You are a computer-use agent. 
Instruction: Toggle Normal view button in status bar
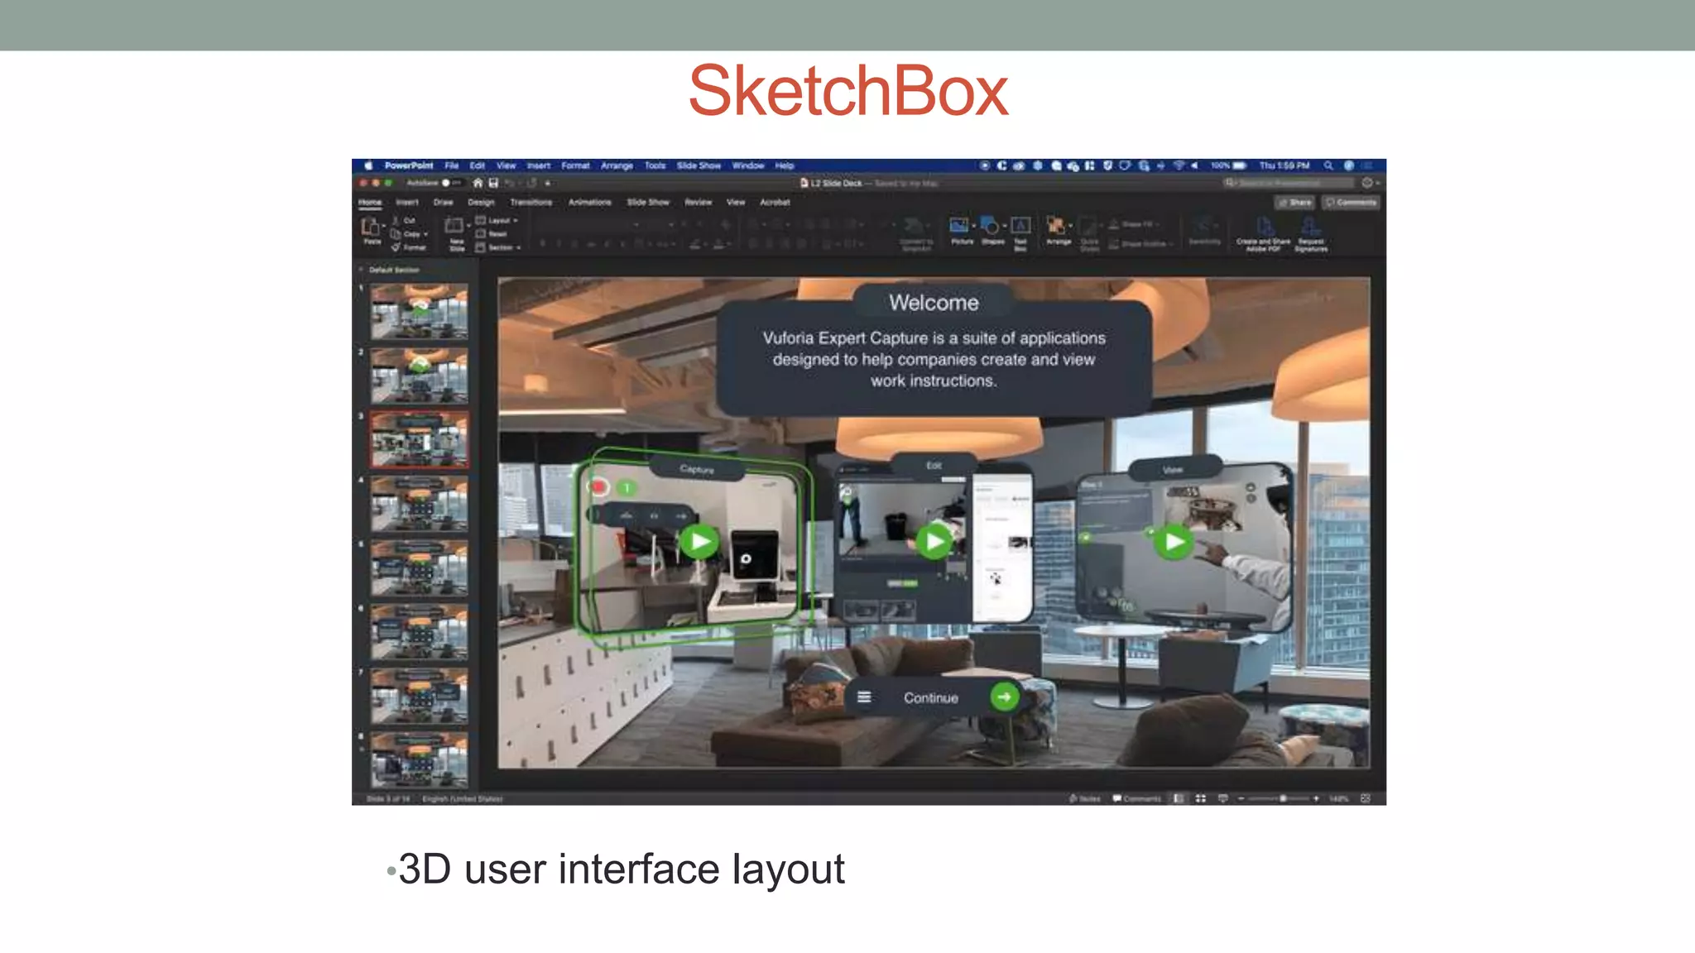1179,798
